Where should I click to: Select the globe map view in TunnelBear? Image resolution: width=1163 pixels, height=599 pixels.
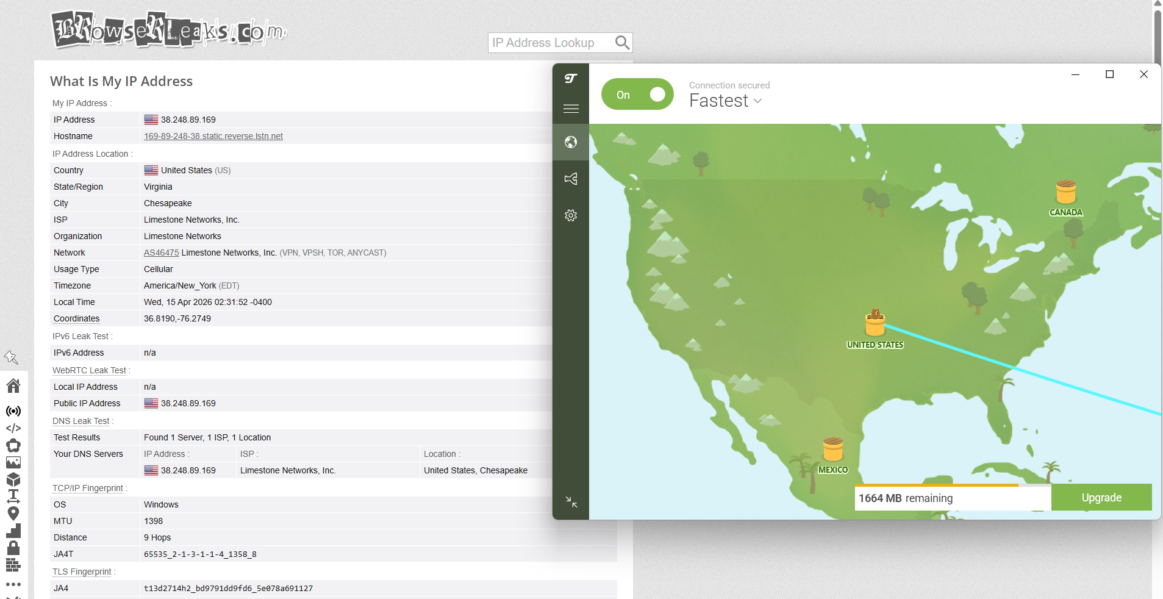tap(571, 142)
